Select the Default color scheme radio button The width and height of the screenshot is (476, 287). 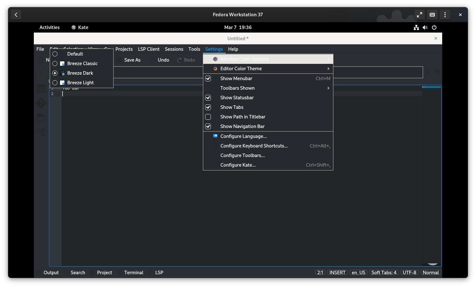[x=55, y=54]
